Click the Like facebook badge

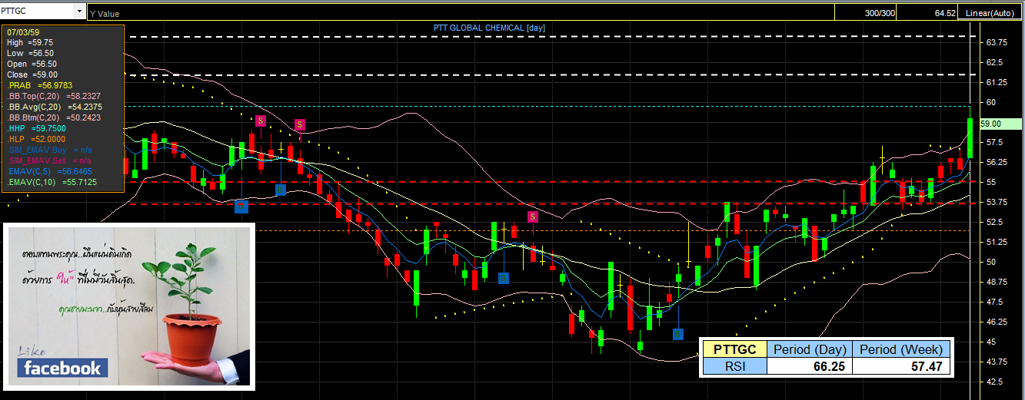62,363
